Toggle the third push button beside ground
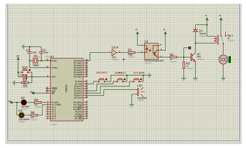246x148 pixels. tap(141, 79)
